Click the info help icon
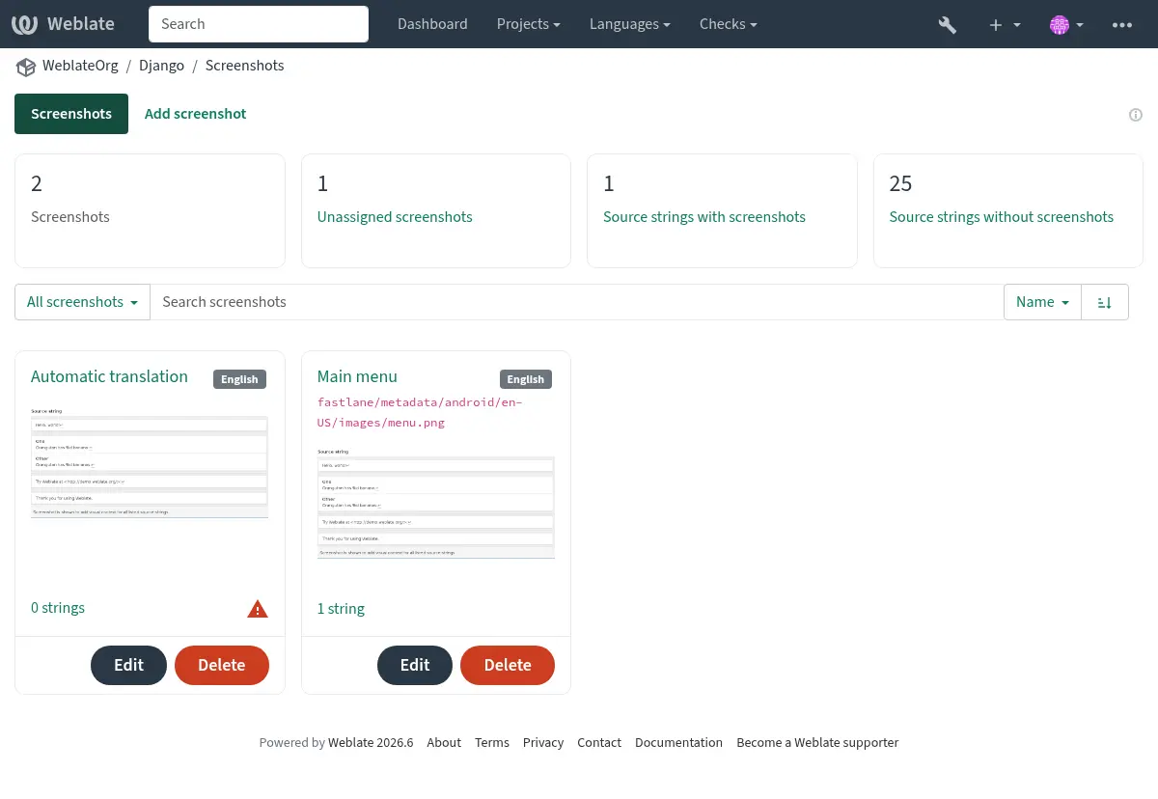The width and height of the screenshot is (1158, 799). [1136, 115]
